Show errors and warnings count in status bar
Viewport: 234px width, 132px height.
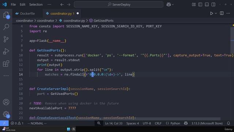(17, 123)
